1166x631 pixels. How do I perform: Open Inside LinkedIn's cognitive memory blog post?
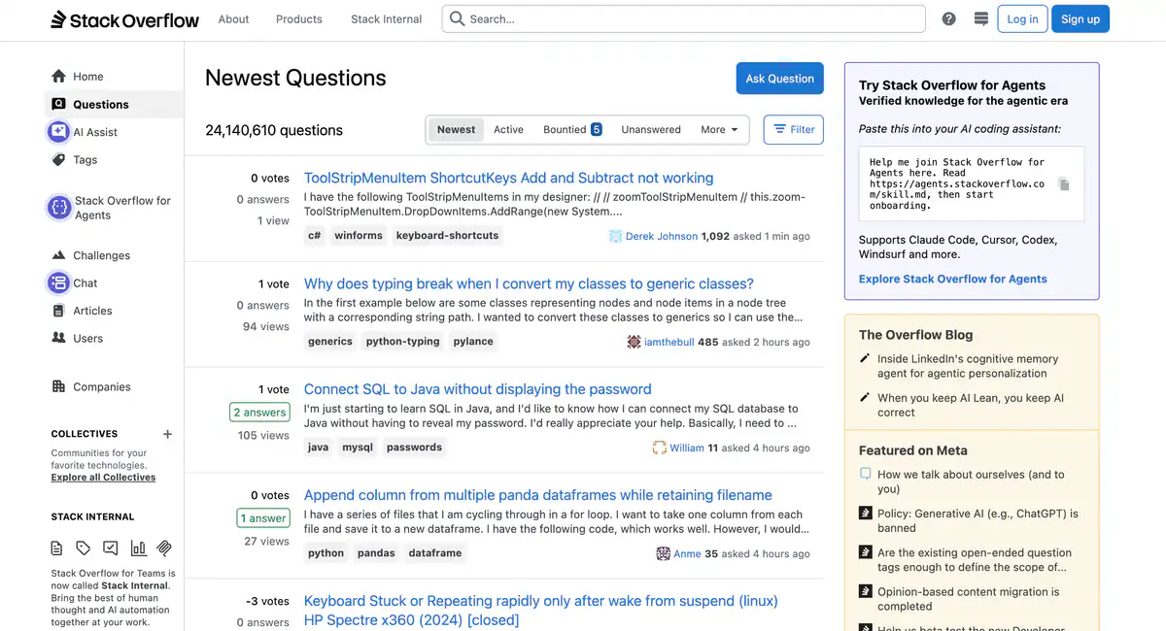tap(968, 366)
